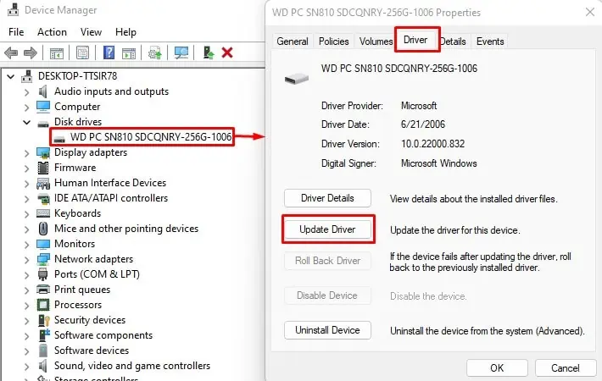Open the Details tab

click(x=454, y=41)
